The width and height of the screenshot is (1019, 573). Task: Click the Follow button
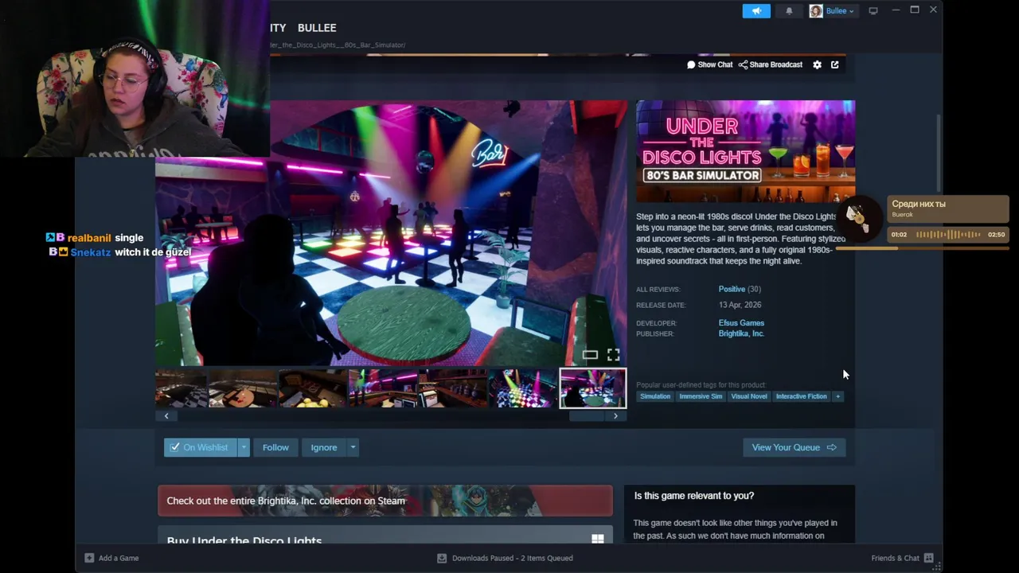[275, 447]
